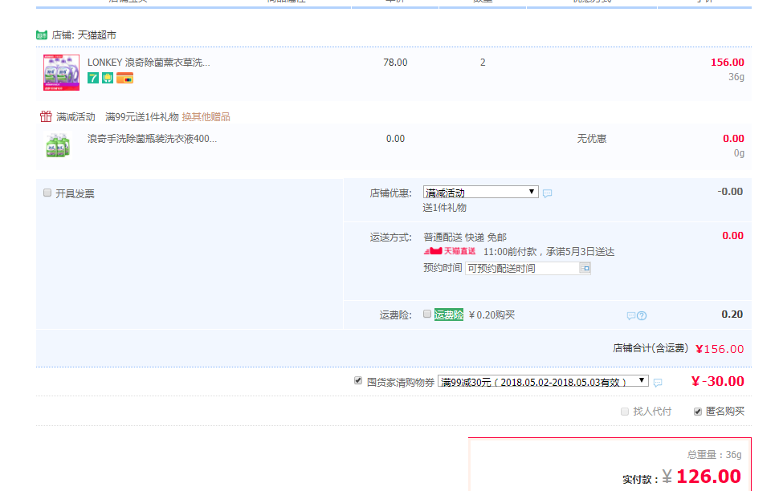The width and height of the screenshot is (779, 491).
Task: Click the comment bubble beside the coupon dropdown
Action: point(658,382)
